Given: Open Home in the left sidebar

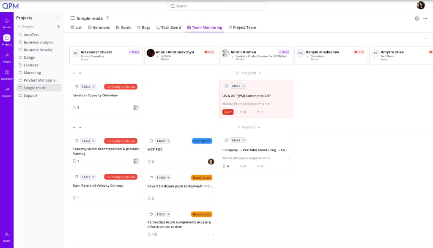Looking at the screenshot, I should coord(7,24).
